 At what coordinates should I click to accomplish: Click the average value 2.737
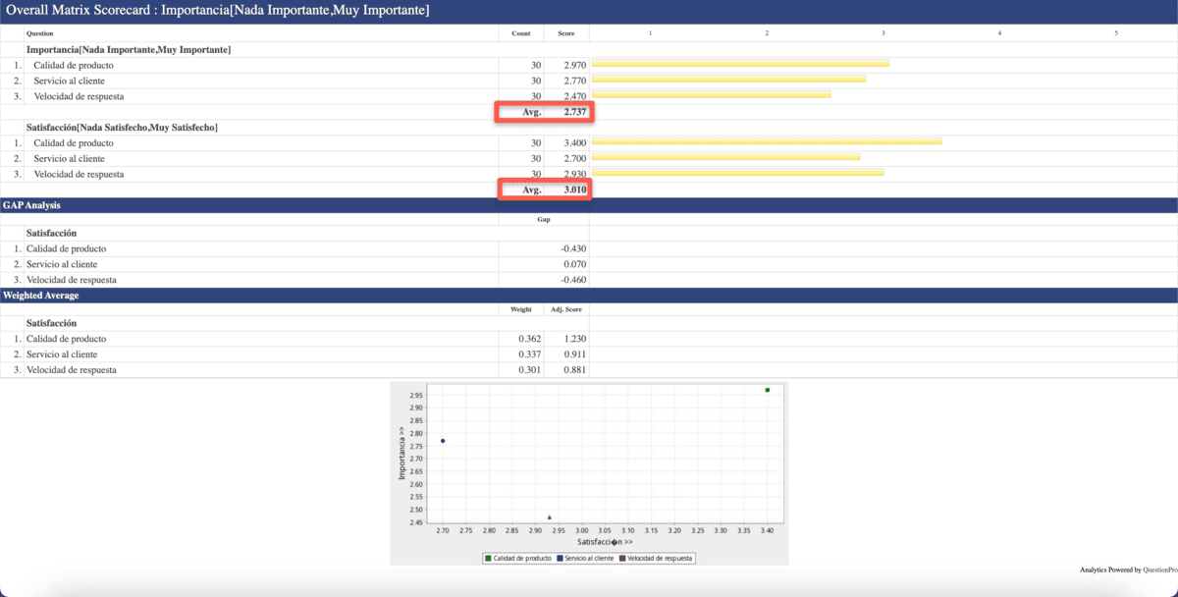[x=575, y=112]
